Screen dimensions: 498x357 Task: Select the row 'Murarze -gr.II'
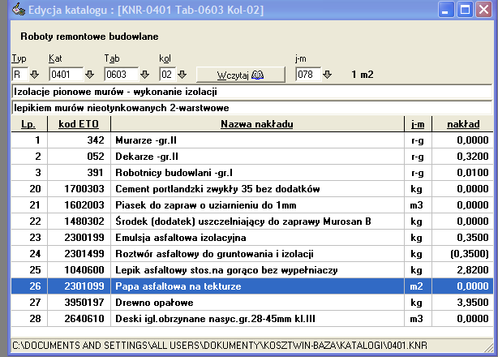coord(252,140)
